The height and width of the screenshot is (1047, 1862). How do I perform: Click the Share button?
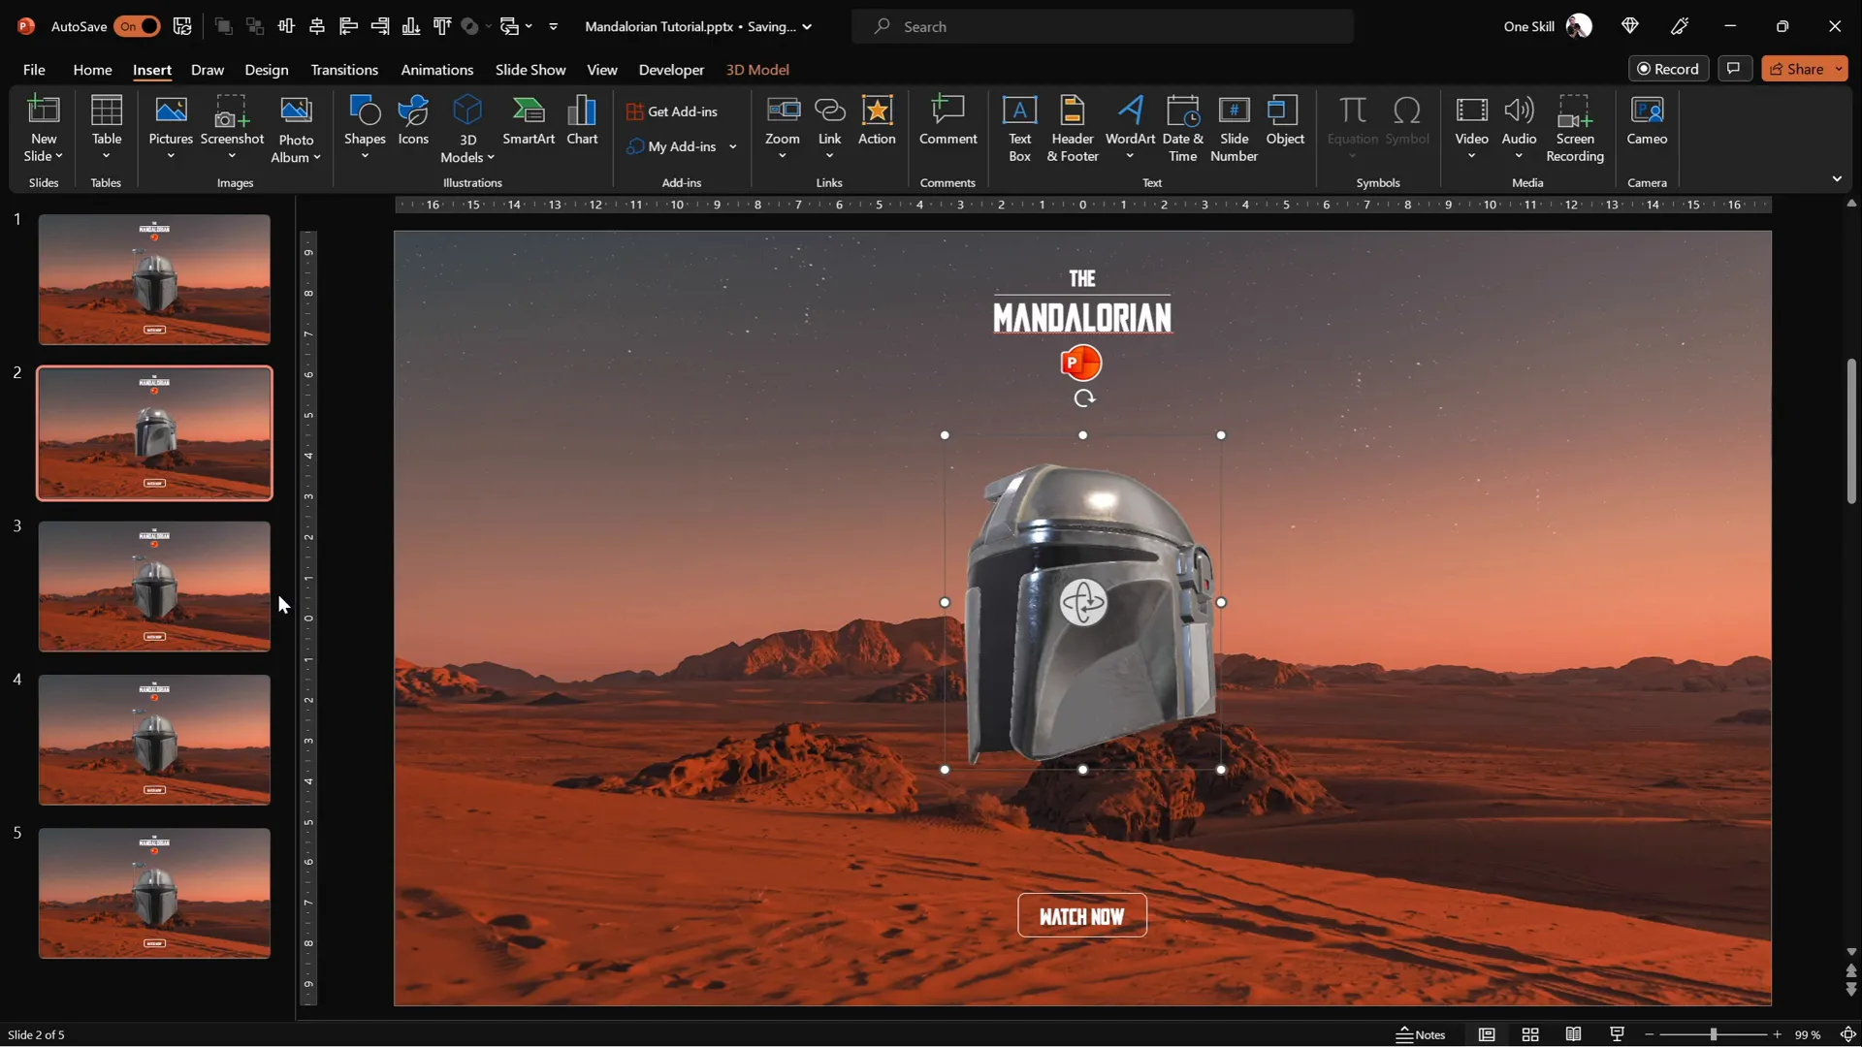(x=1796, y=69)
